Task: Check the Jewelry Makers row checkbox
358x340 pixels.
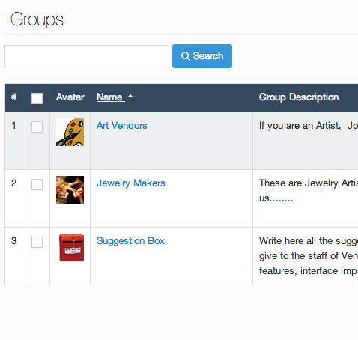Action: [37, 184]
